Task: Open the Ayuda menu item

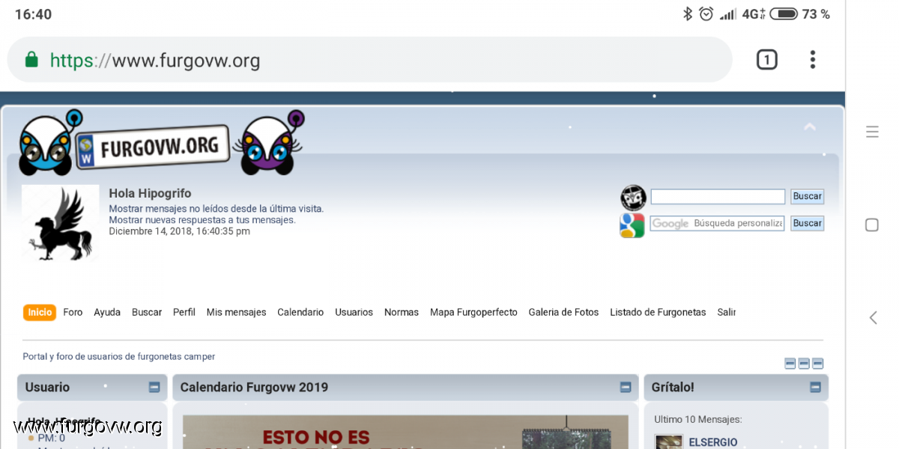Action: tap(107, 312)
